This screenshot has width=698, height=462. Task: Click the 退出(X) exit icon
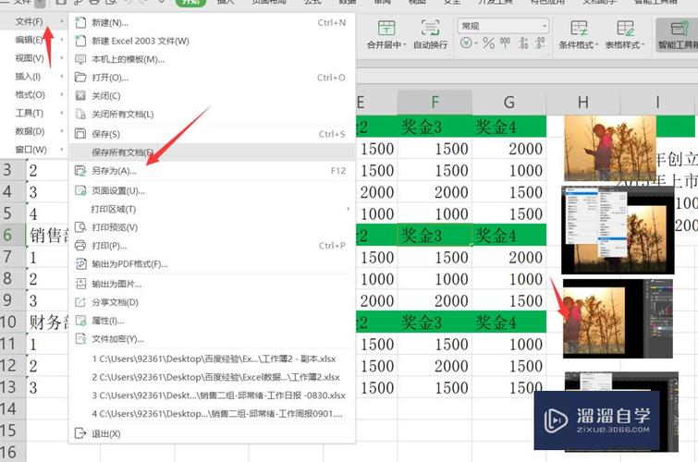(x=80, y=433)
